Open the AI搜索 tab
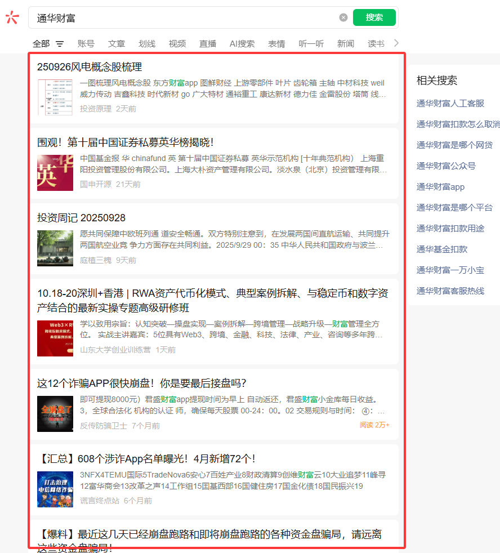This screenshot has width=500, height=553. tap(242, 44)
